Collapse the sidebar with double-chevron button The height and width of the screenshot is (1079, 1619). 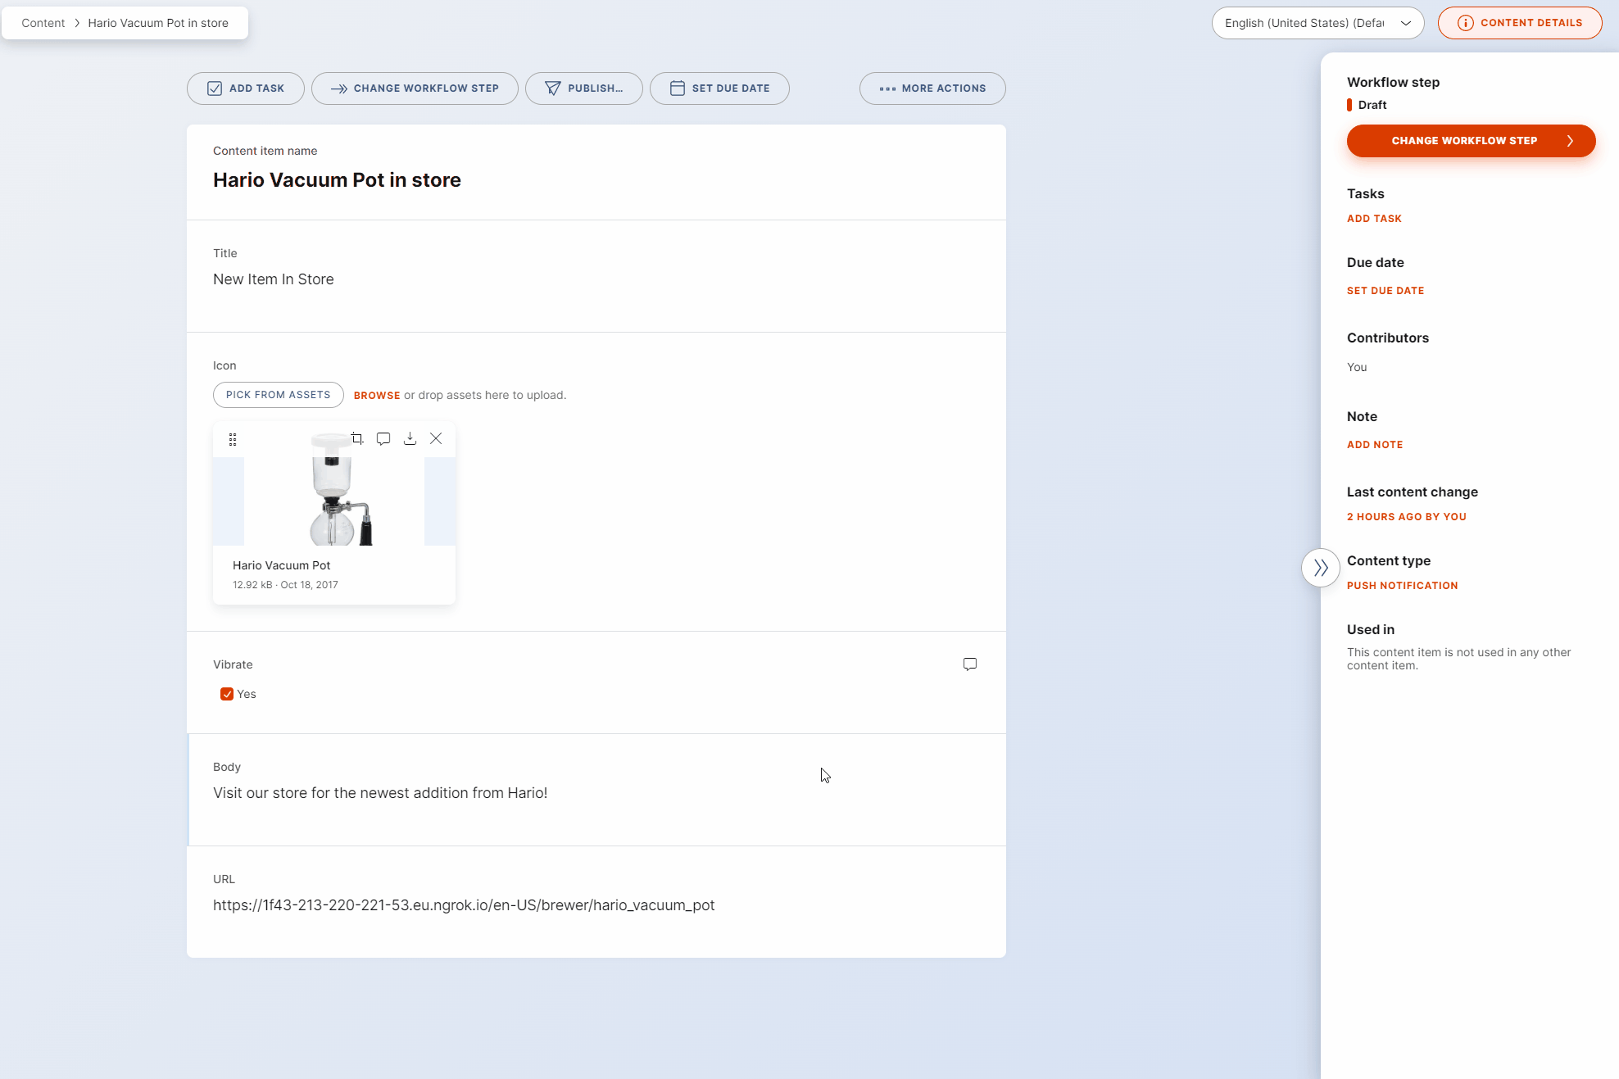coord(1321,567)
